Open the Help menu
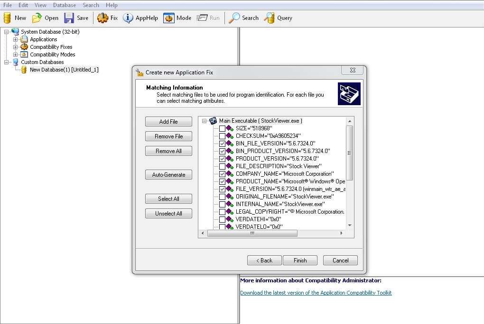This screenshot has height=324, width=484. pyautogui.click(x=112, y=5)
